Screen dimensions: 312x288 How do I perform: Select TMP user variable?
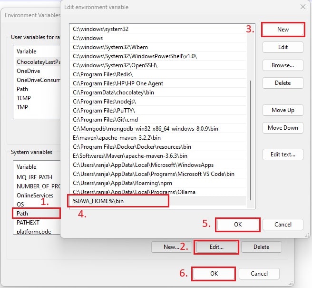coord(37,107)
